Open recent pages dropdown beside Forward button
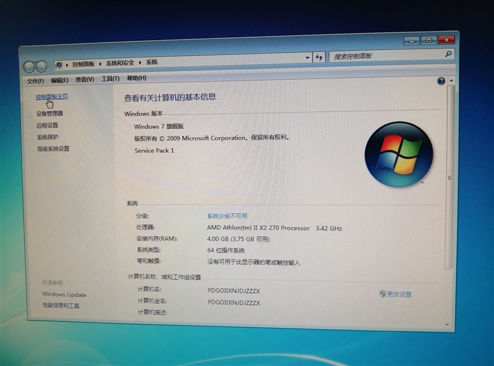Image resolution: width=494 pixels, height=366 pixels. coord(50,66)
